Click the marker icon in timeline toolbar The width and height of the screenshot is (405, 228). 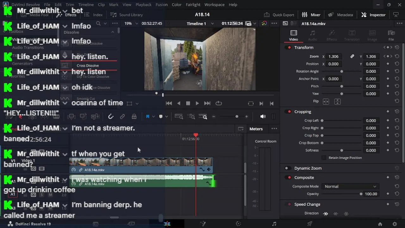pos(161,117)
